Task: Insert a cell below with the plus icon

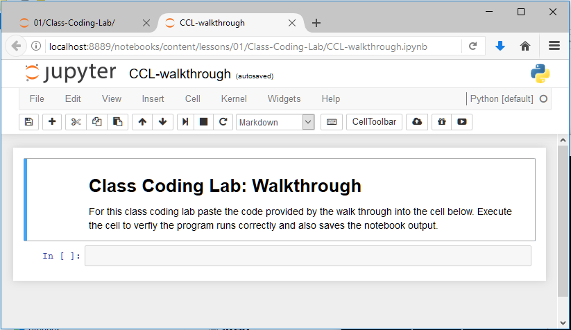Action: (52, 122)
